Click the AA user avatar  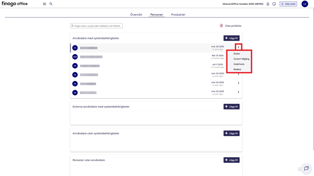pyautogui.click(x=75, y=48)
